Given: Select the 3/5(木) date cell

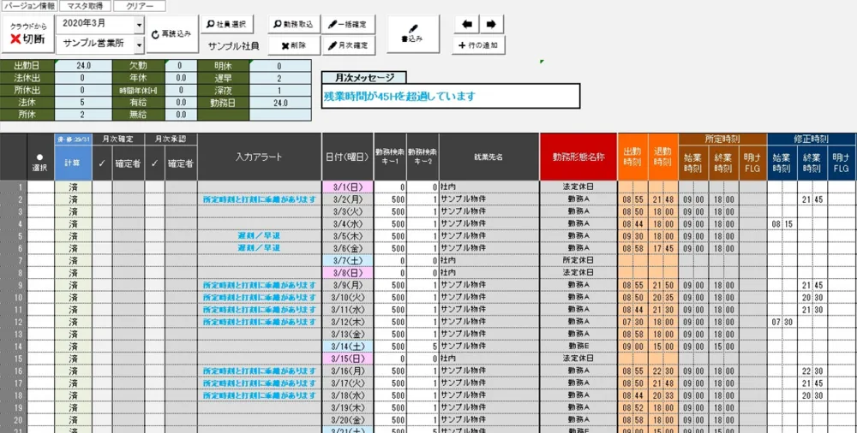Looking at the screenshot, I should click(x=348, y=236).
